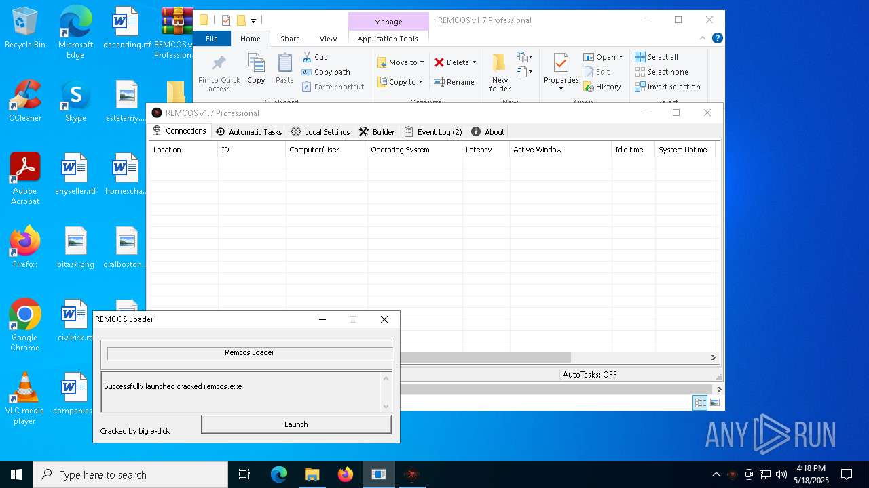Click the Edit ribbon item
This screenshot has height=488, width=869.
pos(597,72)
